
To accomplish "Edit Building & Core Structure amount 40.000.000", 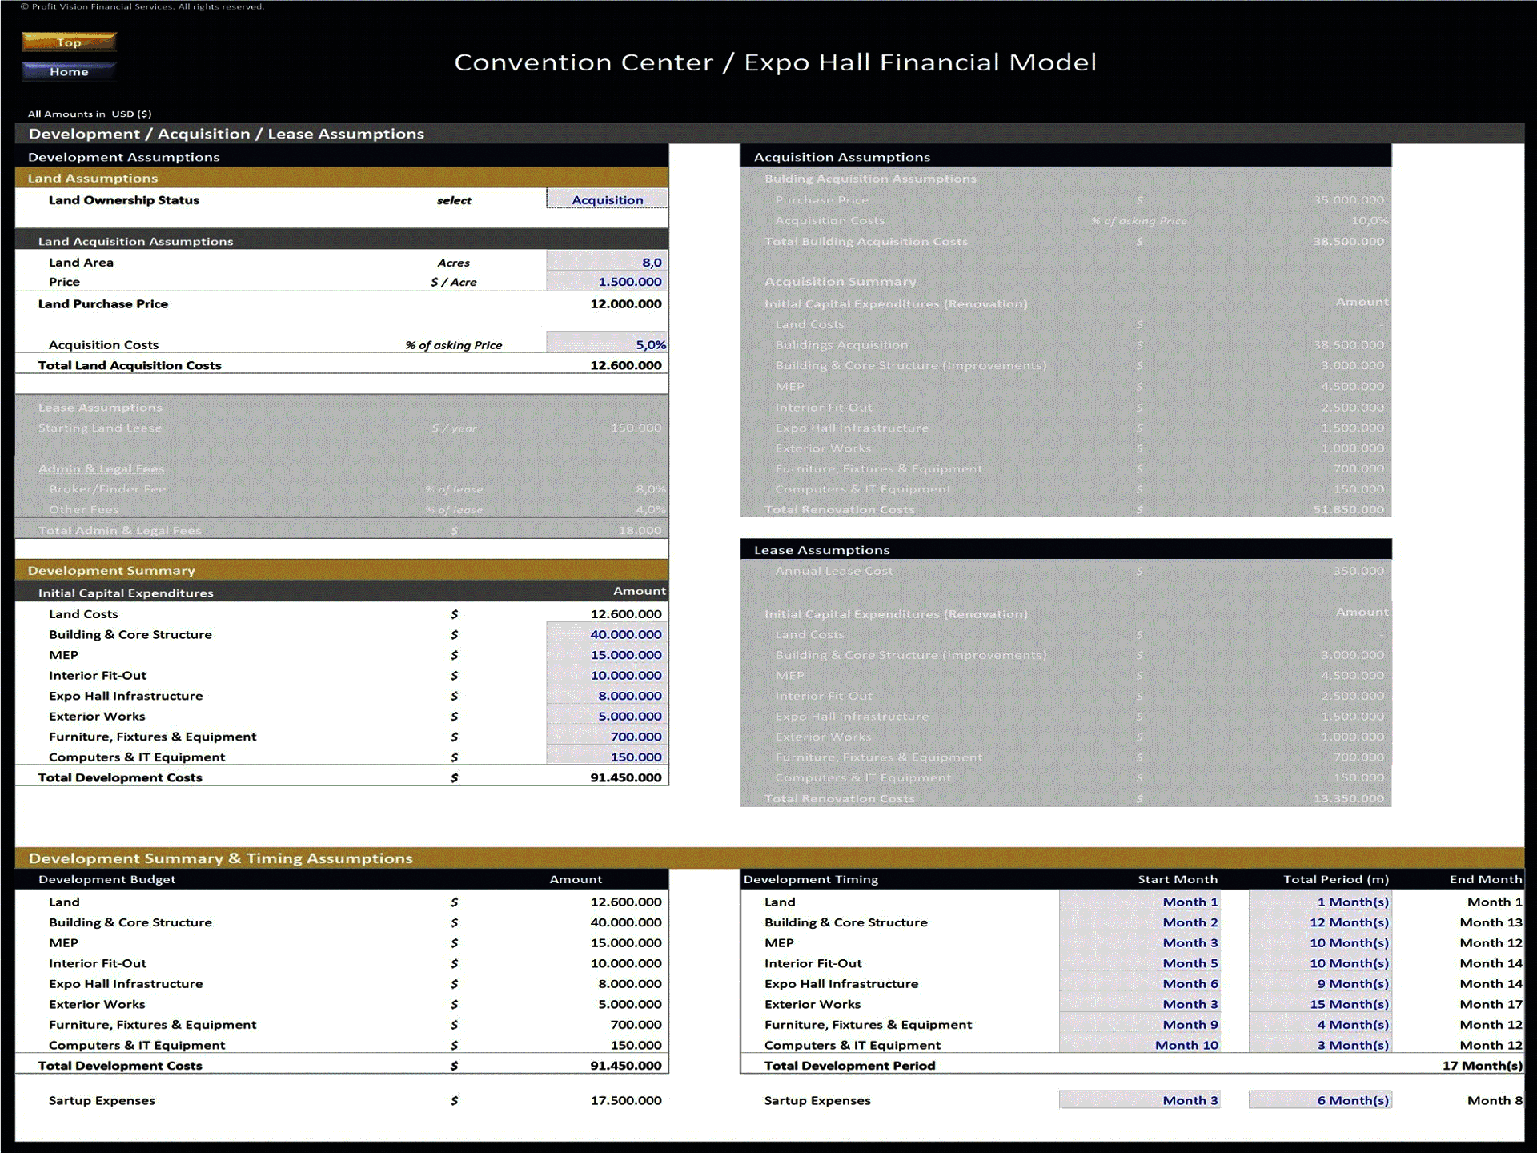I will (x=607, y=634).
